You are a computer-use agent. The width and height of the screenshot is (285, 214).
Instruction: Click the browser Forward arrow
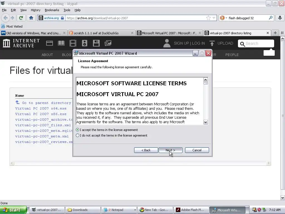tap(12, 18)
